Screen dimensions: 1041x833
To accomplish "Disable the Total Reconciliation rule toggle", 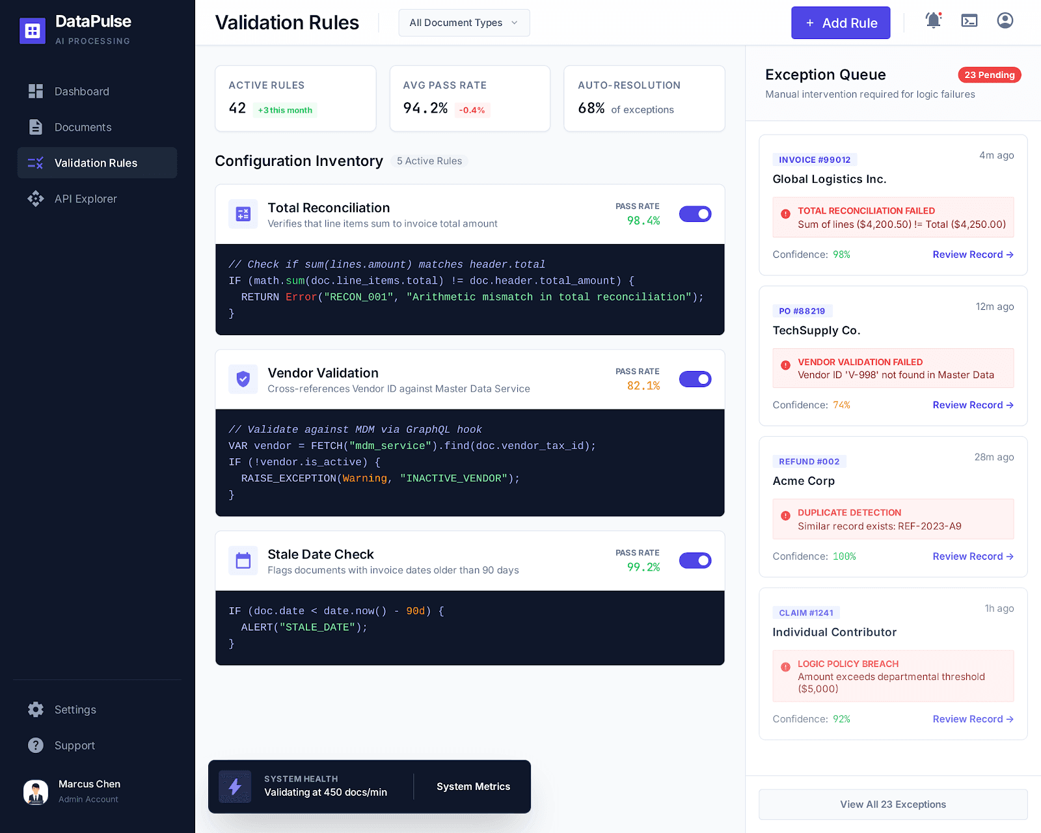I will pos(695,214).
